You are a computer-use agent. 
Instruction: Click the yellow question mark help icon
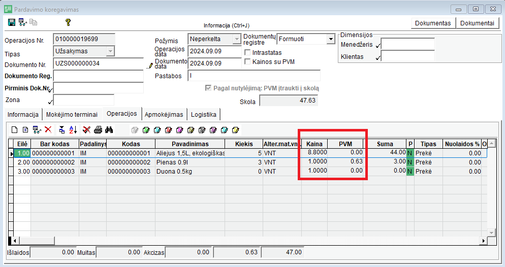click(x=68, y=22)
